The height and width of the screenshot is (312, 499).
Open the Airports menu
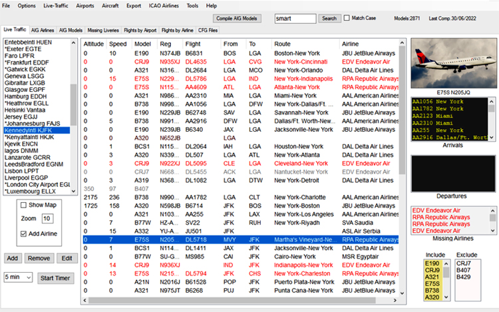click(85, 6)
